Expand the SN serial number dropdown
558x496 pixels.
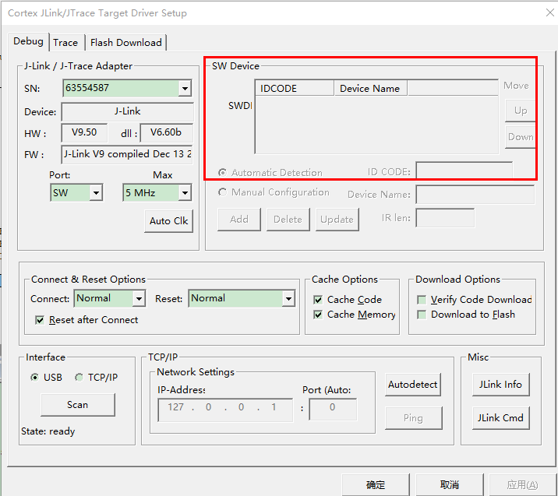click(x=185, y=89)
